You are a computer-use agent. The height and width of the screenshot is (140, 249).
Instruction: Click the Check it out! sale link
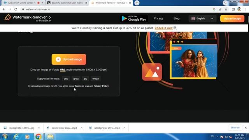point(163,28)
